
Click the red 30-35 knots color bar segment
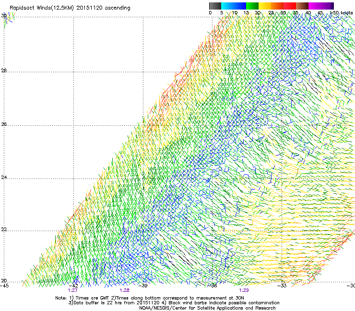(x=290, y=6)
